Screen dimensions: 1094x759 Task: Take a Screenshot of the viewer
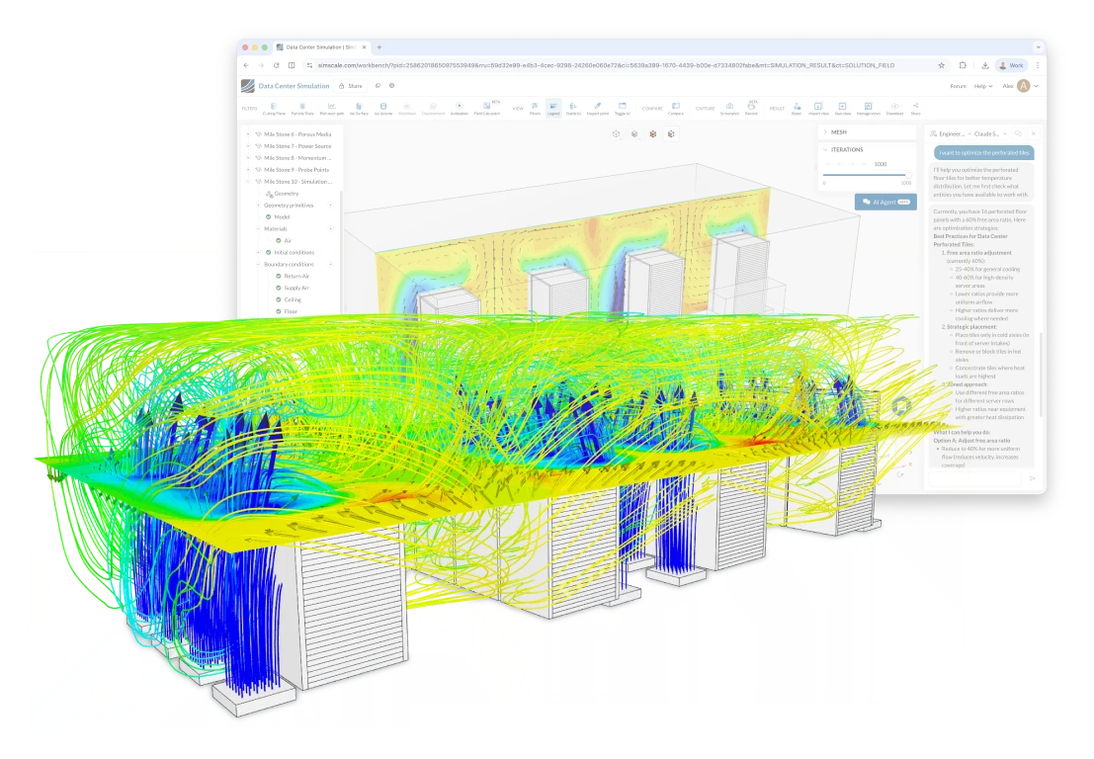[x=729, y=108]
